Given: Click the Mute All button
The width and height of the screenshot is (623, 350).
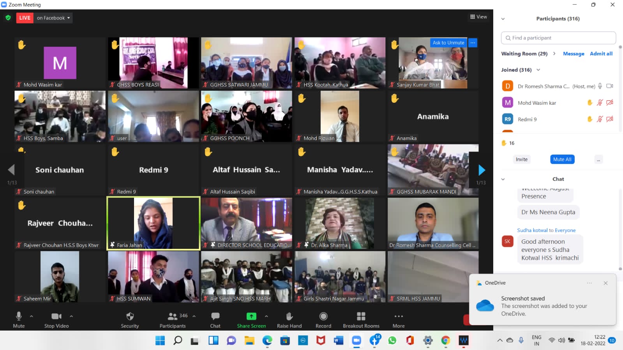Looking at the screenshot, I should pyautogui.click(x=562, y=159).
